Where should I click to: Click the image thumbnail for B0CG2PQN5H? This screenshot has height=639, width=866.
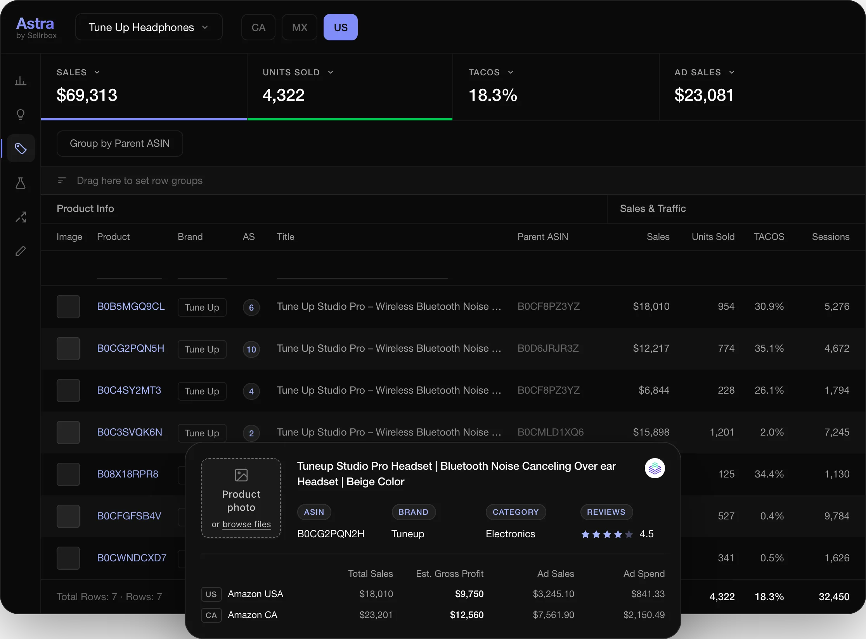[68, 349]
